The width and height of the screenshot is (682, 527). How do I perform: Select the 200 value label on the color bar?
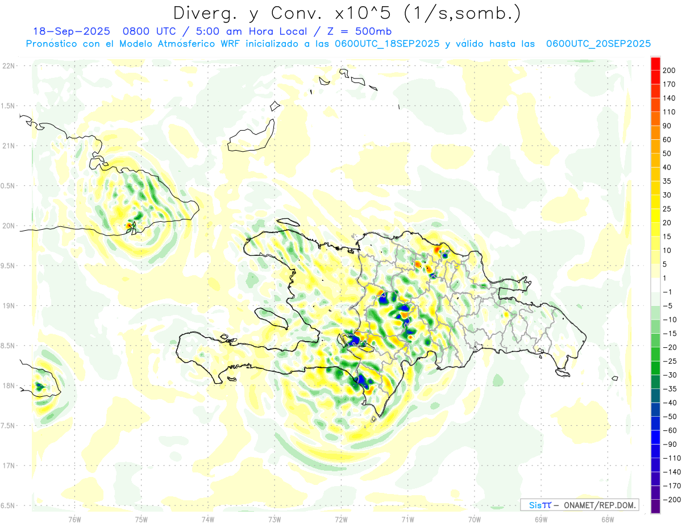pyautogui.click(x=669, y=70)
